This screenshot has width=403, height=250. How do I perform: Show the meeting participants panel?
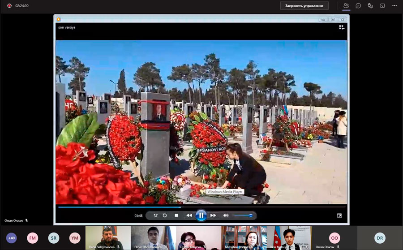(x=346, y=6)
